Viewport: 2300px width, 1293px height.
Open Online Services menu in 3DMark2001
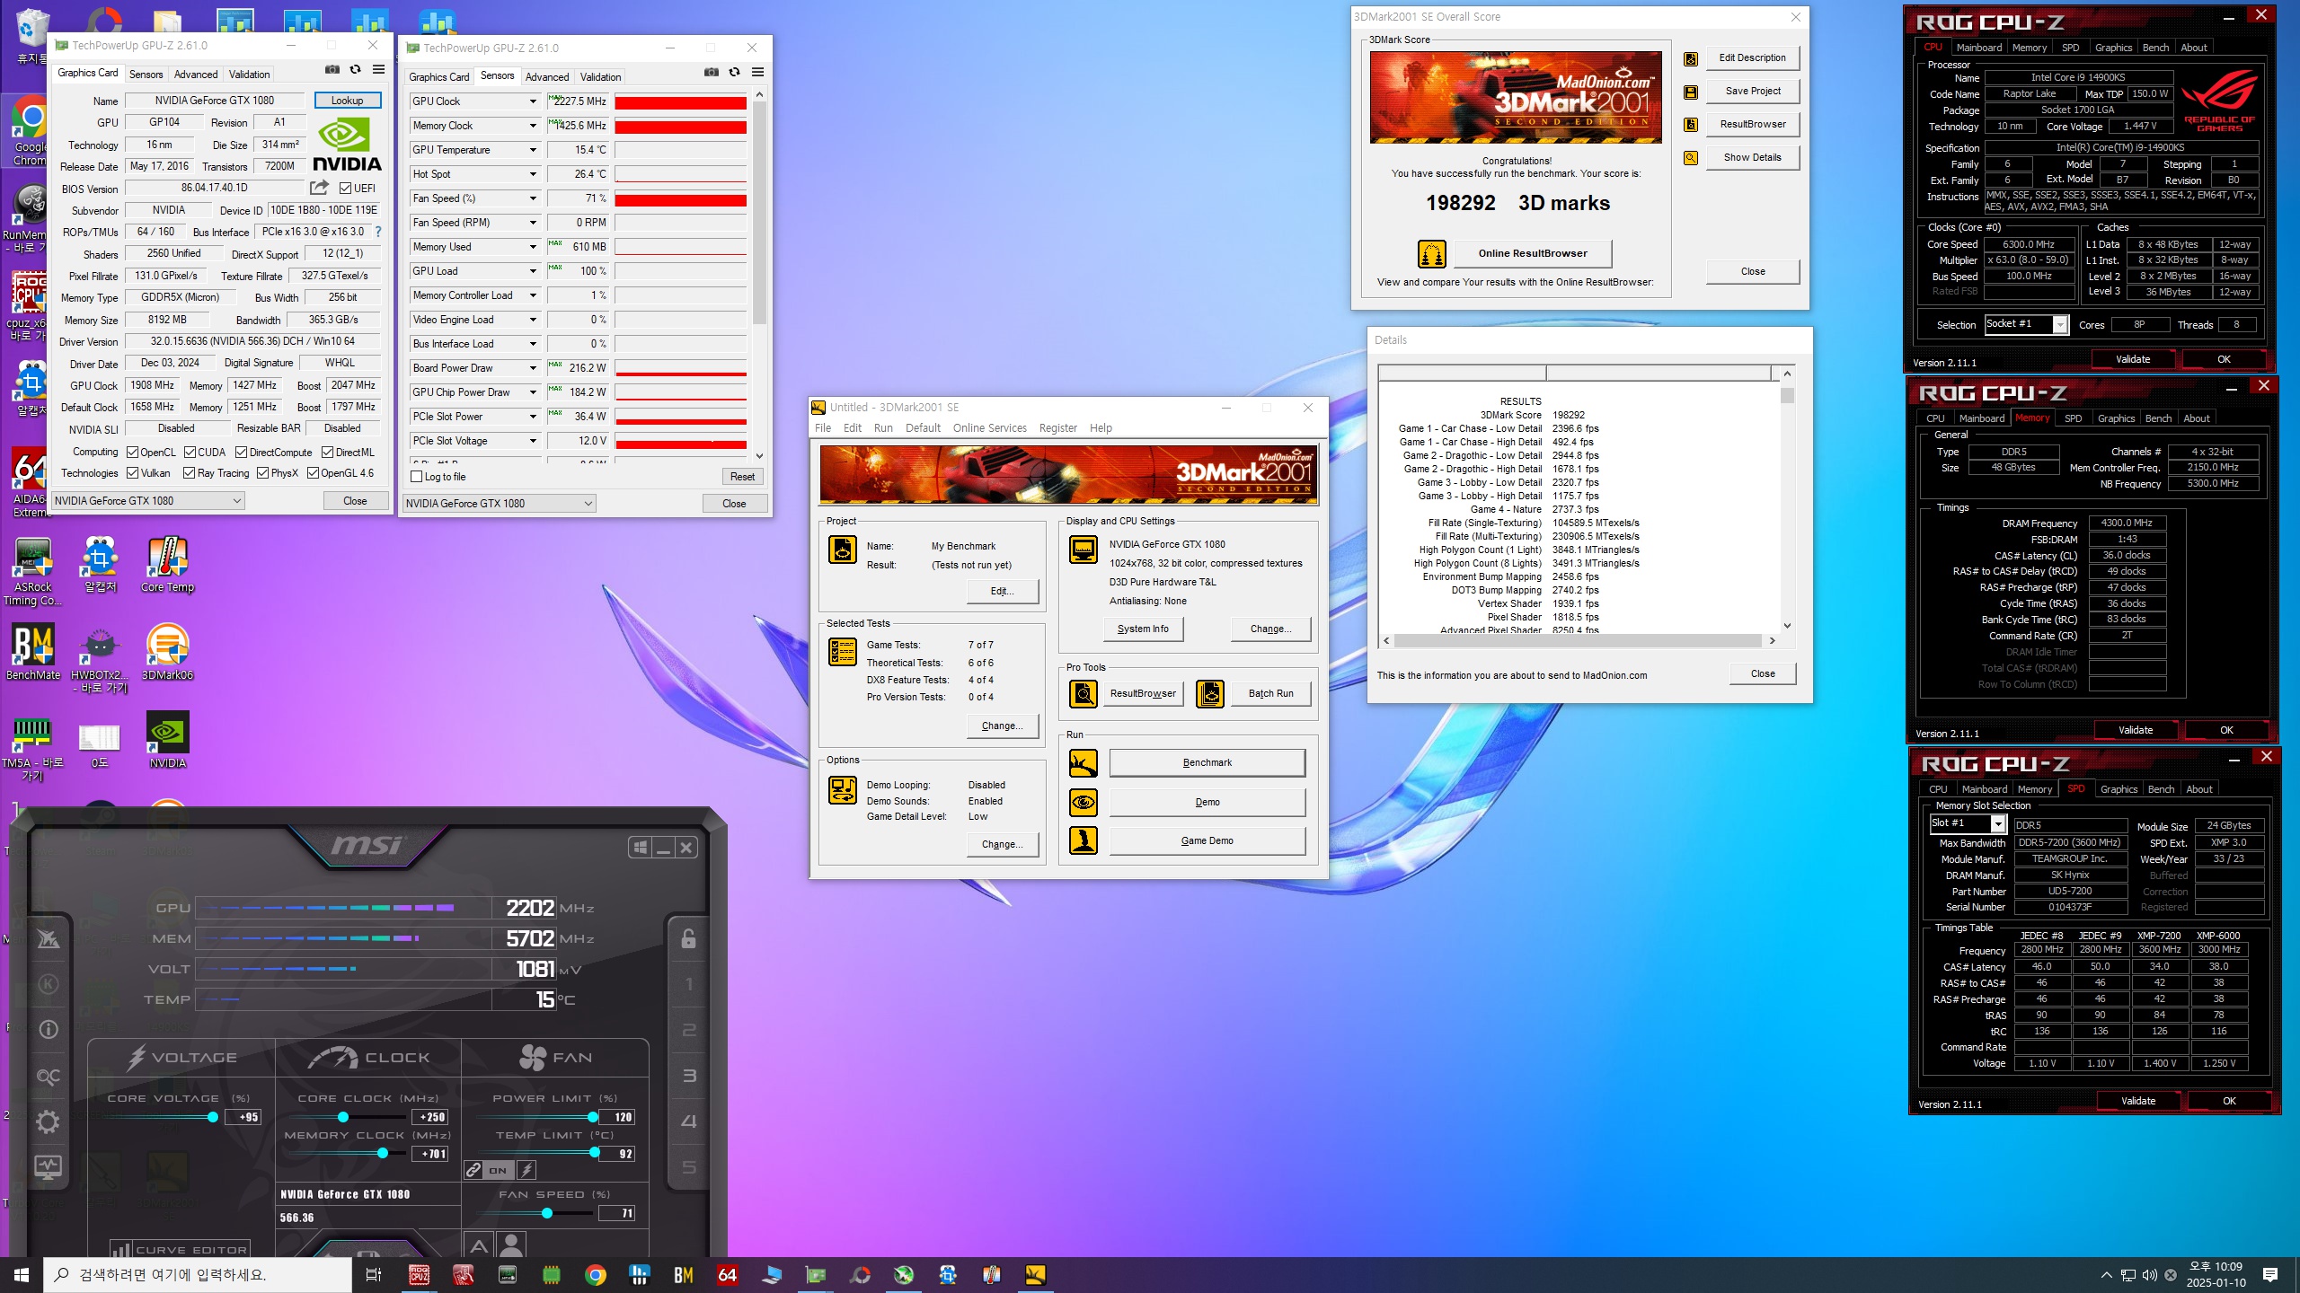989,428
